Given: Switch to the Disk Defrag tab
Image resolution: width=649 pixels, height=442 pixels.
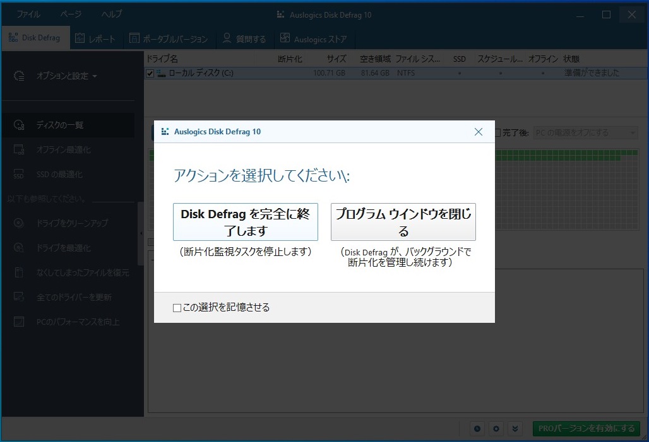Looking at the screenshot, I should 35,38.
